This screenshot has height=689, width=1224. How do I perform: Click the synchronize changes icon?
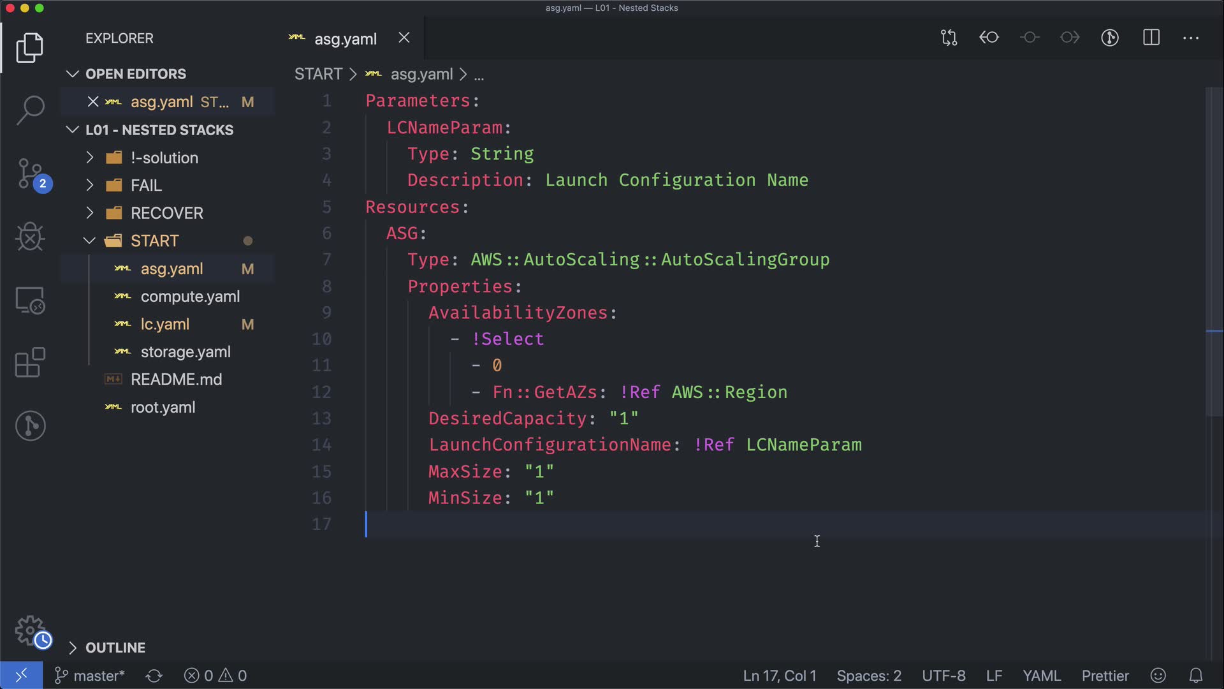coord(154,676)
